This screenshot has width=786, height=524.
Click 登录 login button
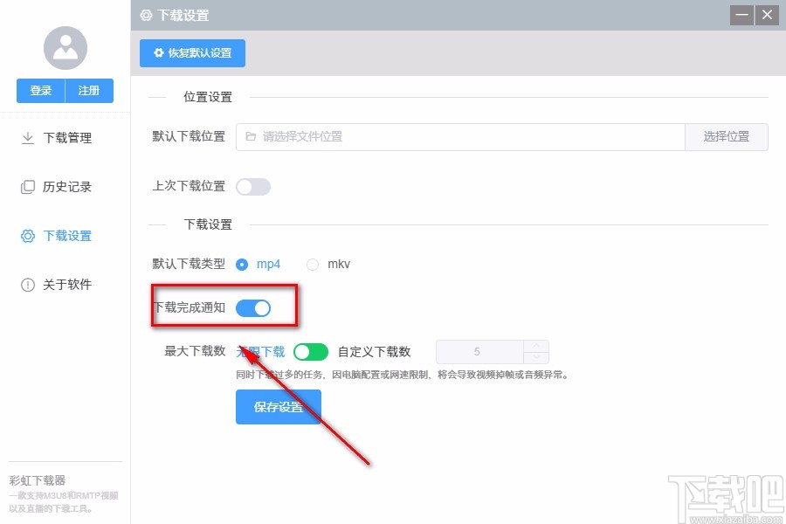40,90
